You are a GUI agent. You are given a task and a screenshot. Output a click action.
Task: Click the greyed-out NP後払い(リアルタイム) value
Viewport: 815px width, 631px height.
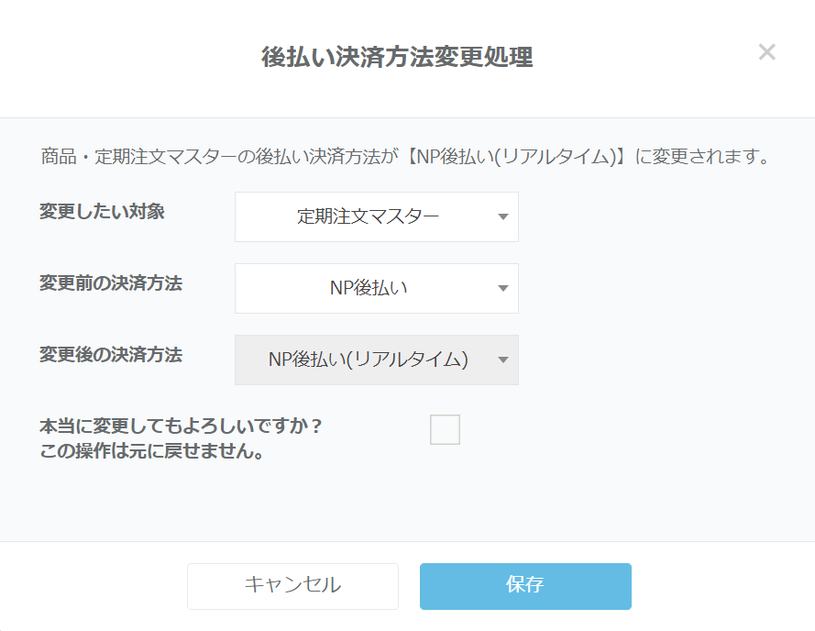point(368,360)
